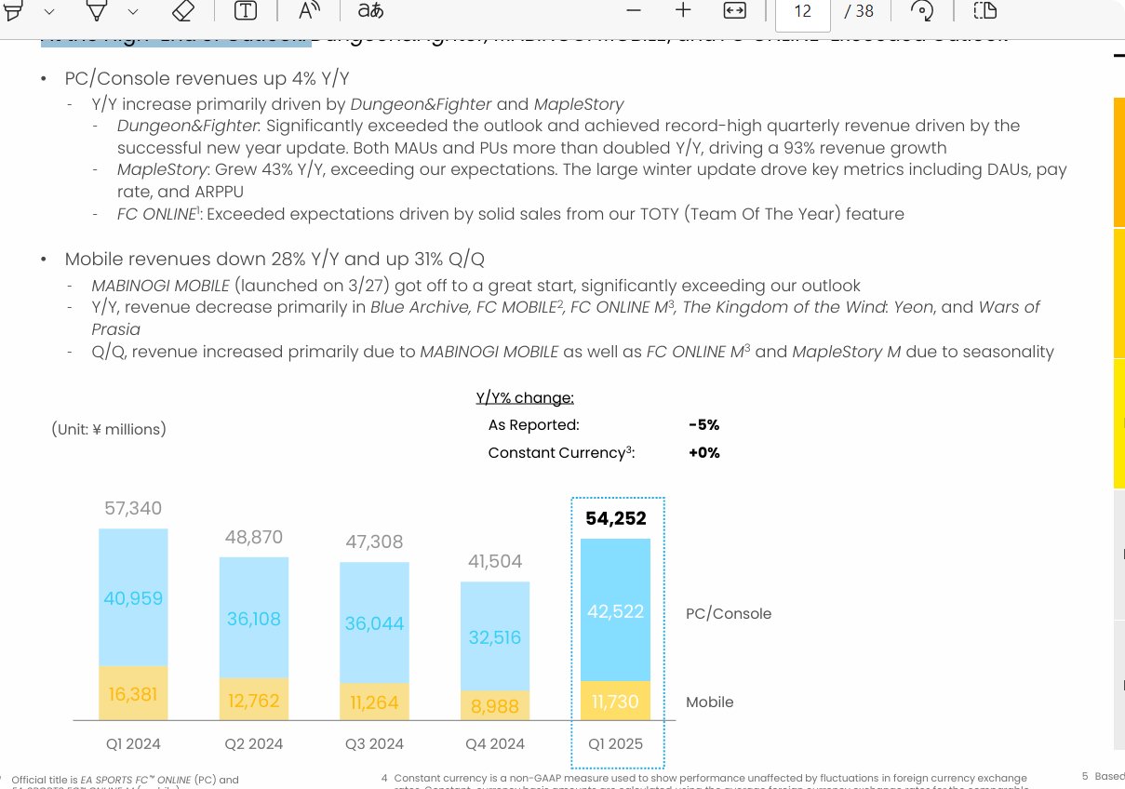The height and width of the screenshot is (789, 1125).
Task: Open the Translate option
Action: pos(370,11)
